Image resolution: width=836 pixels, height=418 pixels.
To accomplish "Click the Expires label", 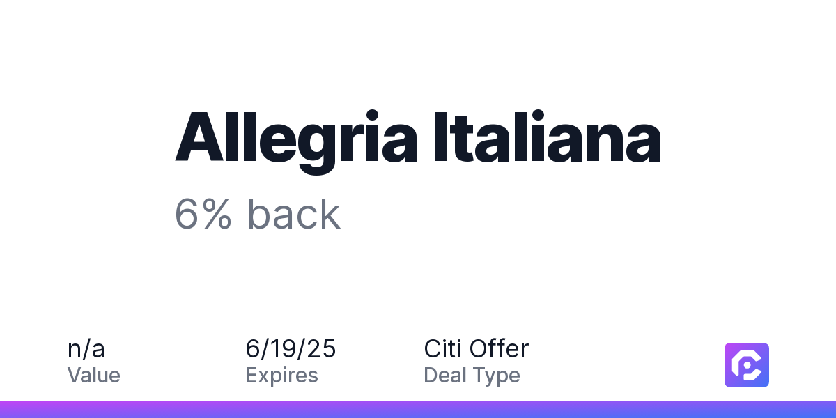I will [281, 376].
